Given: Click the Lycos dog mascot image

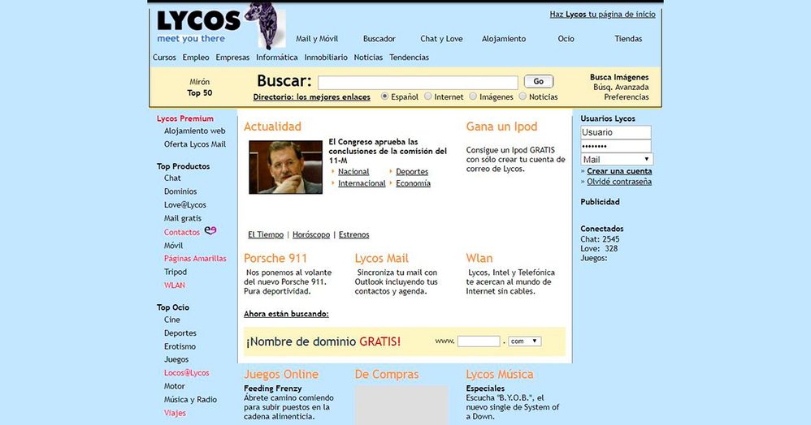Looking at the screenshot, I should click(266, 26).
